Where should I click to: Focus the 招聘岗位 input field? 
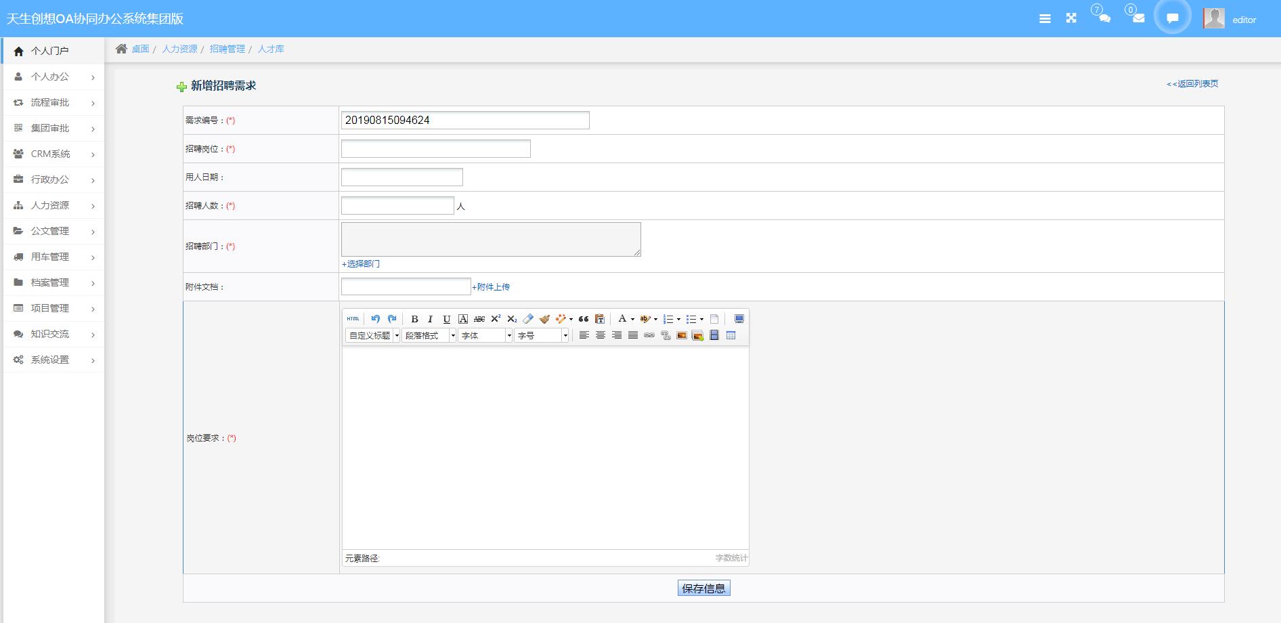coord(436,149)
